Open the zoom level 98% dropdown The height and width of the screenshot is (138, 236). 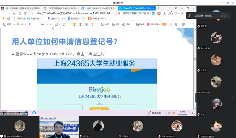point(47,24)
